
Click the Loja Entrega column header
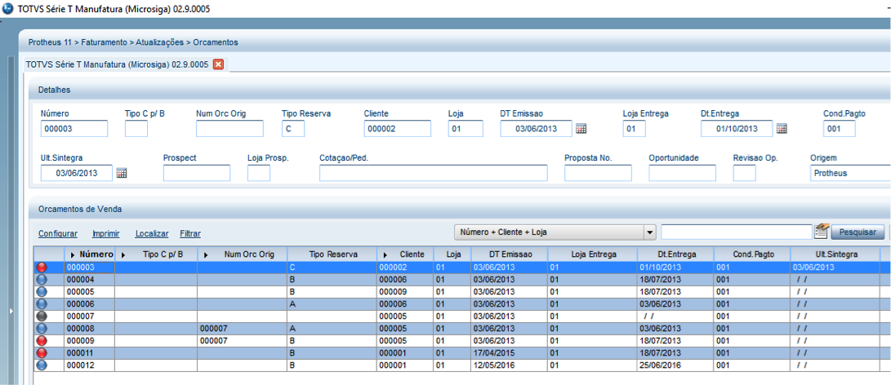pyautogui.click(x=593, y=254)
